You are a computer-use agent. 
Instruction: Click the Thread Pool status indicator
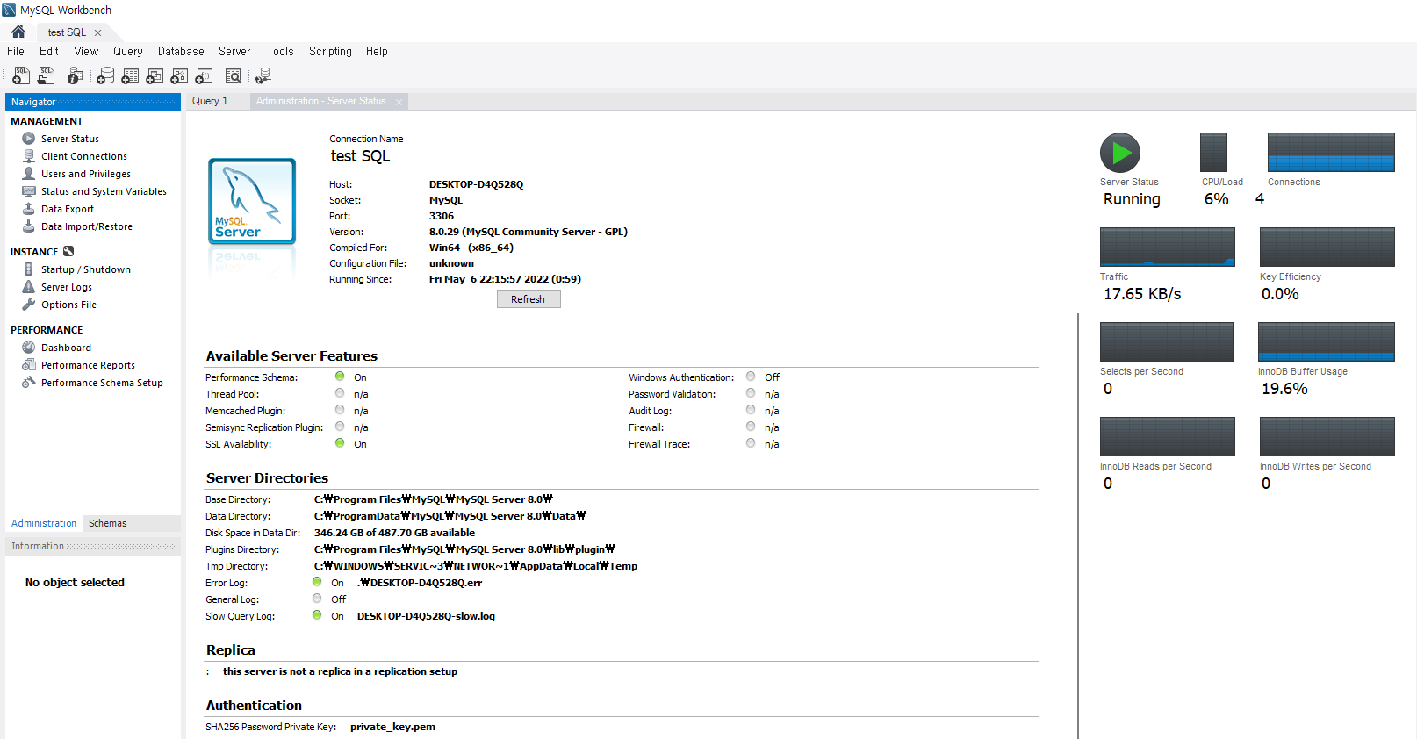(340, 393)
